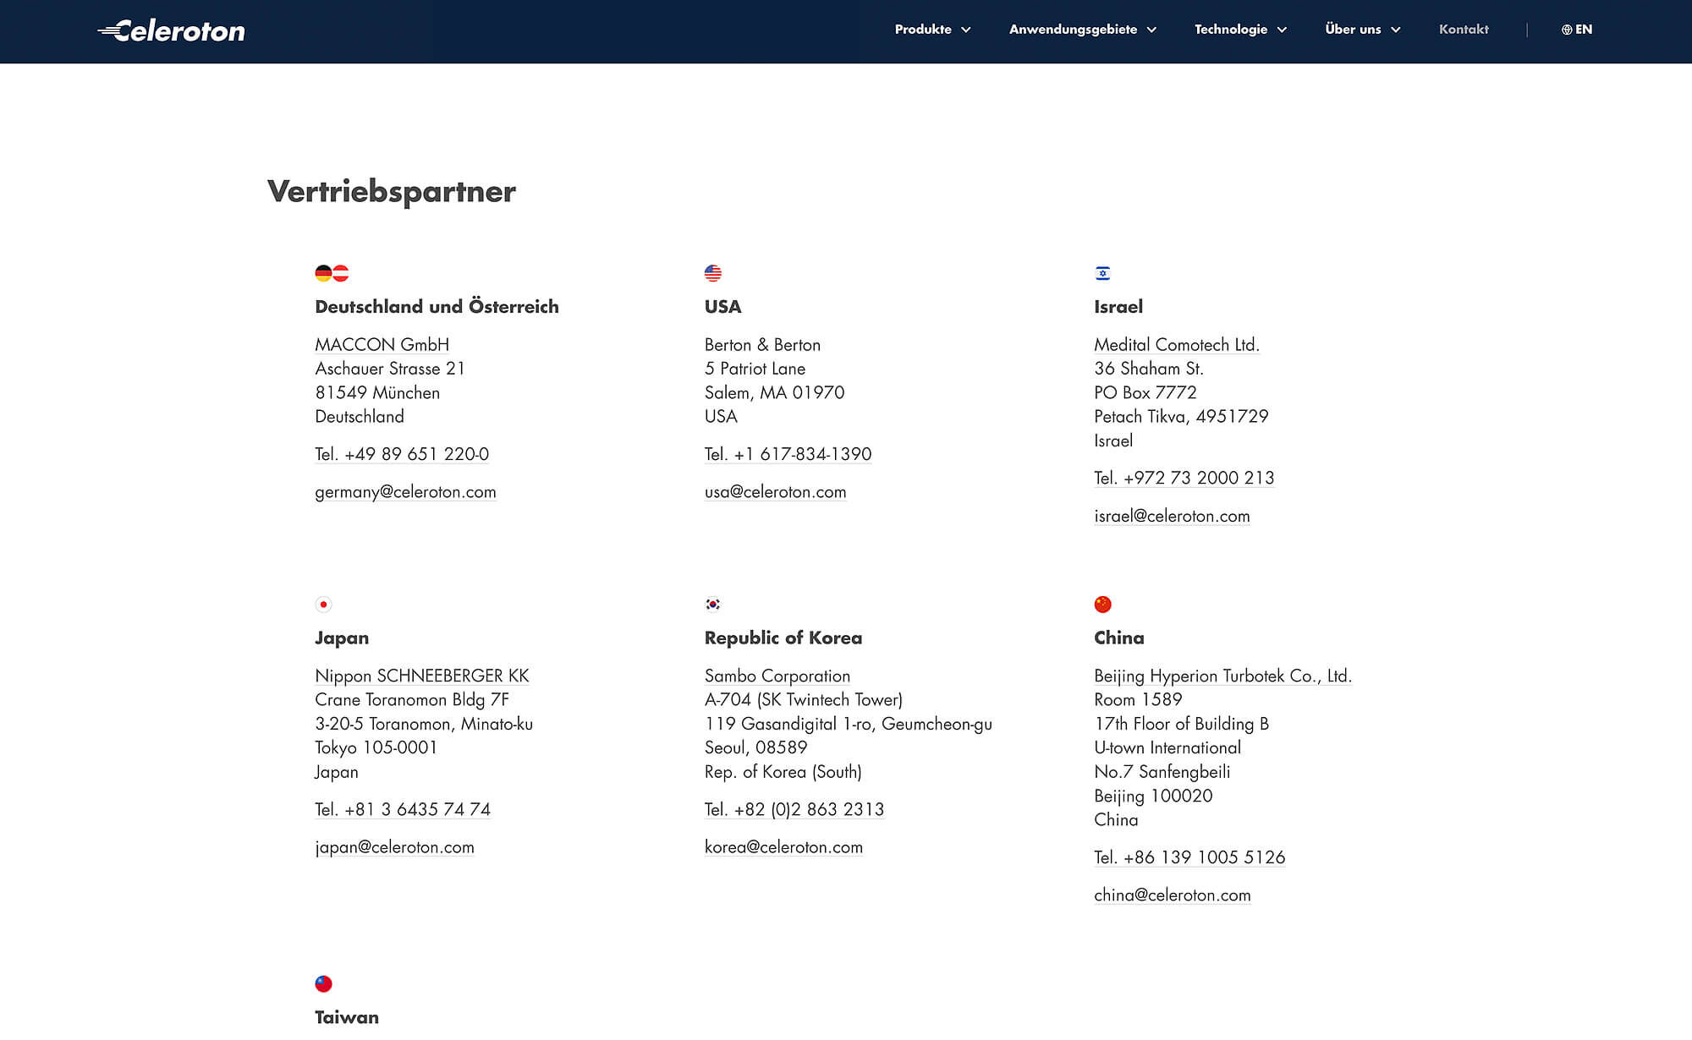
Task: Click the globe icon next to EN
Action: click(1568, 29)
